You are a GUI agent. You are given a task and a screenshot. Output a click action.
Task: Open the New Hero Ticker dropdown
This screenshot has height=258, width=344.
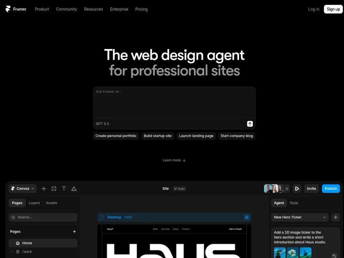tap(300, 217)
